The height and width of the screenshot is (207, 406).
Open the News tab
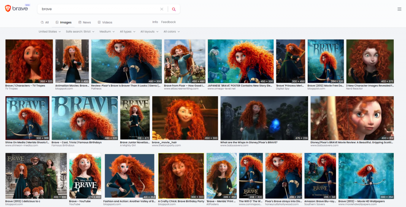[84, 23]
